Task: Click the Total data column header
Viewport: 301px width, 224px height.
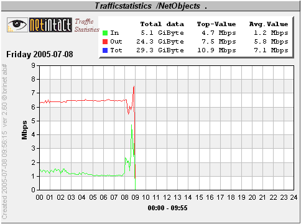Action: coord(162,24)
